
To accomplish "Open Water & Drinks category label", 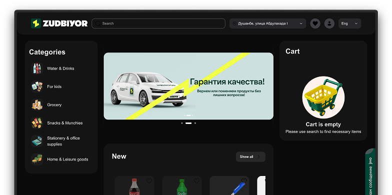I will [x=60, y=68].
